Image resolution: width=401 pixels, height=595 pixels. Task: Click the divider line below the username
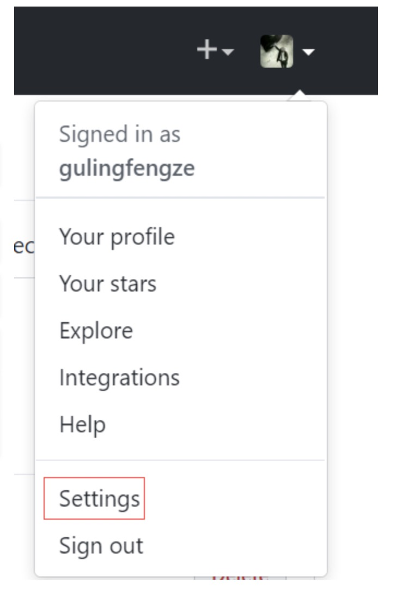[x=181, y=198]
